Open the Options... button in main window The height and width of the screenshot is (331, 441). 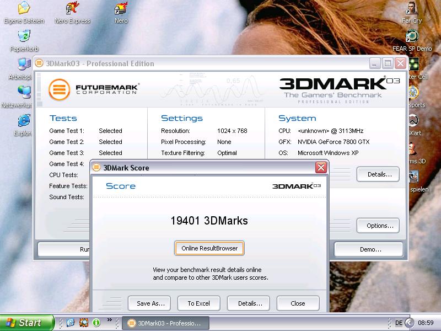(x=378, y=226)
